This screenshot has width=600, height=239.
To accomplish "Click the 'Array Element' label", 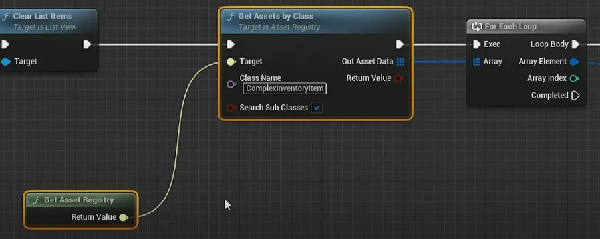I will click(x=542, y=62).
